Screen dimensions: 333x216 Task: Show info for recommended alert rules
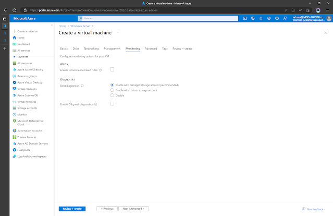tap(101, 70)
